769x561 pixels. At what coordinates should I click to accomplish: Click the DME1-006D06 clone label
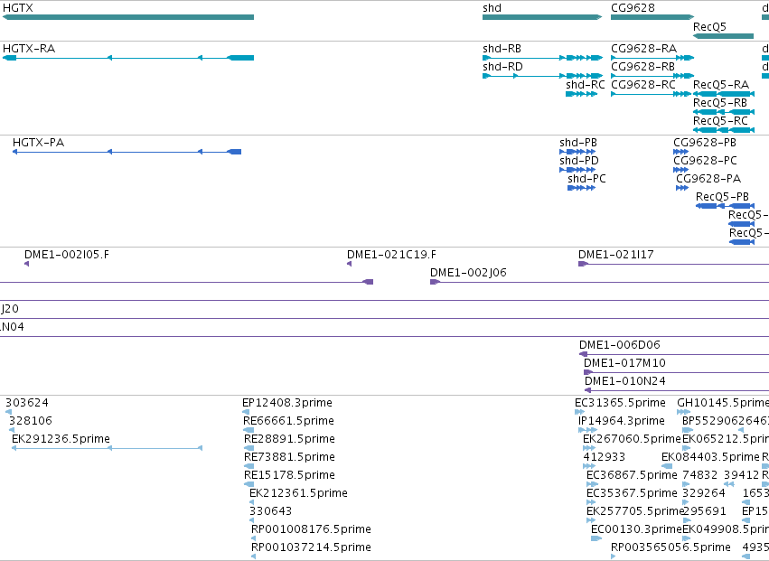tap(619, 345)
